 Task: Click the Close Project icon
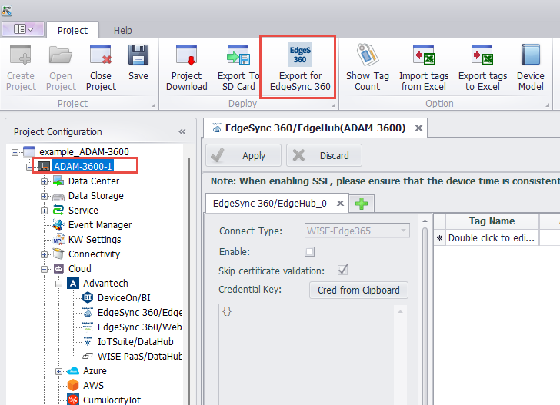pos(100,55)
